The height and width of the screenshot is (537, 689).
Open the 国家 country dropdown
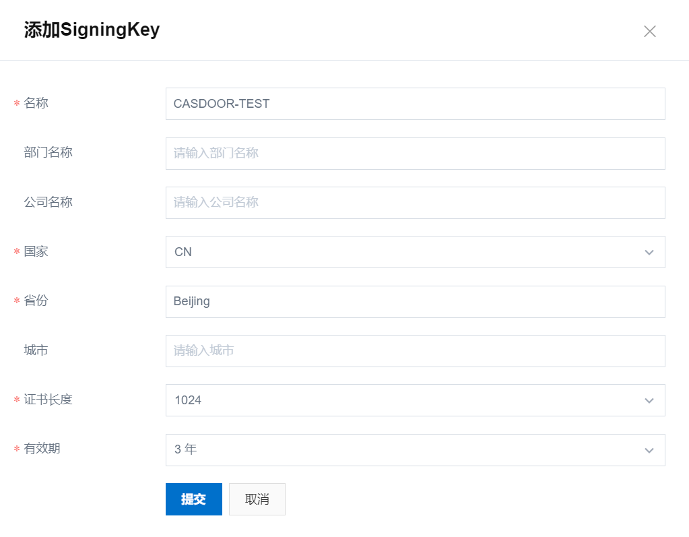tap(414, 252)
